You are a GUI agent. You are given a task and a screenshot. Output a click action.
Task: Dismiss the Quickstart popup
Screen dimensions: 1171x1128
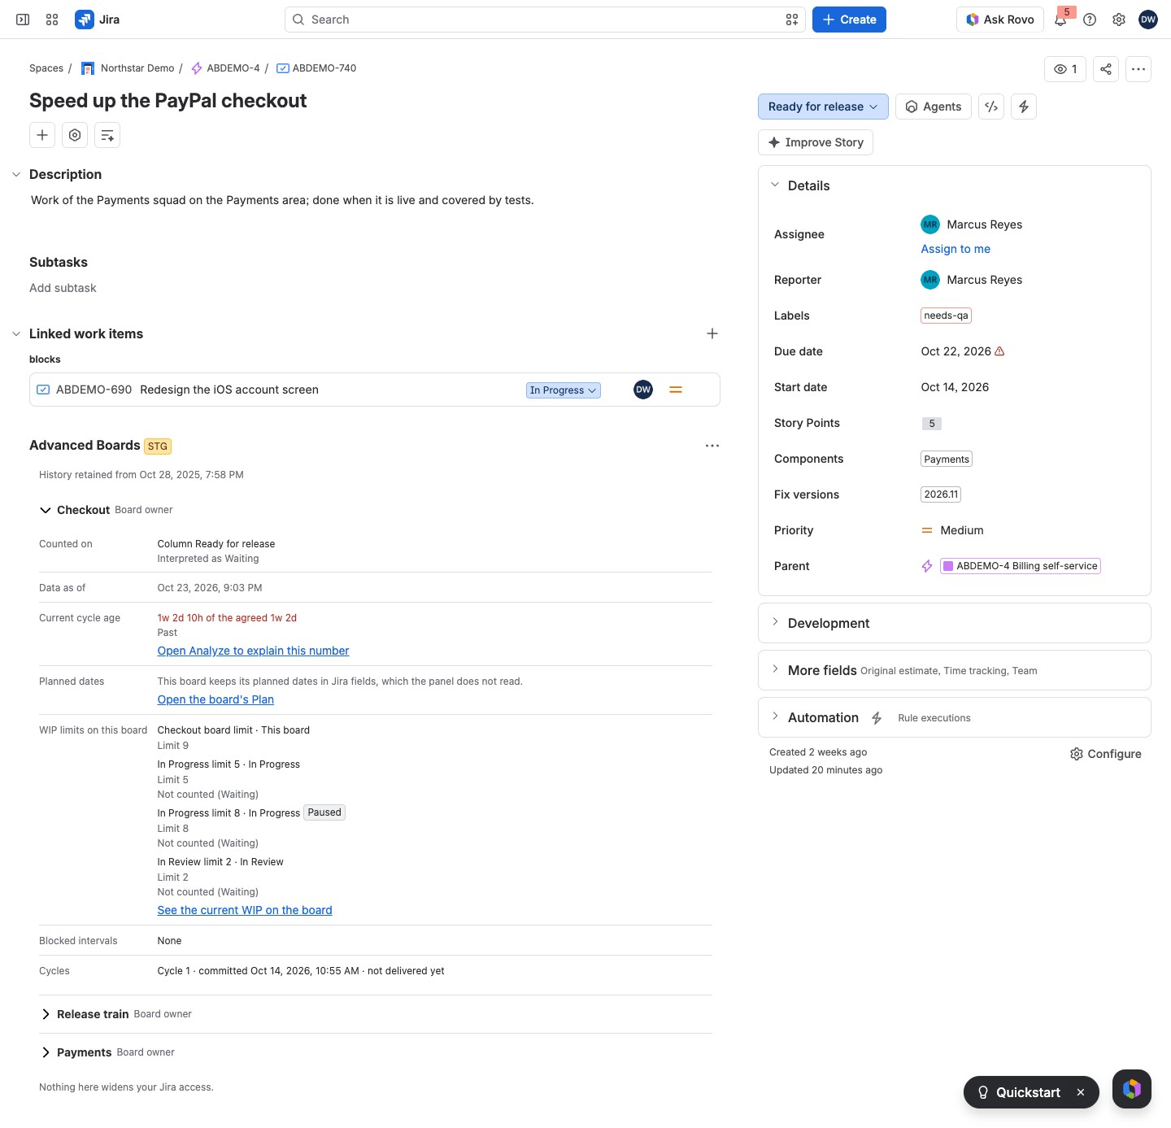point(1081,1092)
